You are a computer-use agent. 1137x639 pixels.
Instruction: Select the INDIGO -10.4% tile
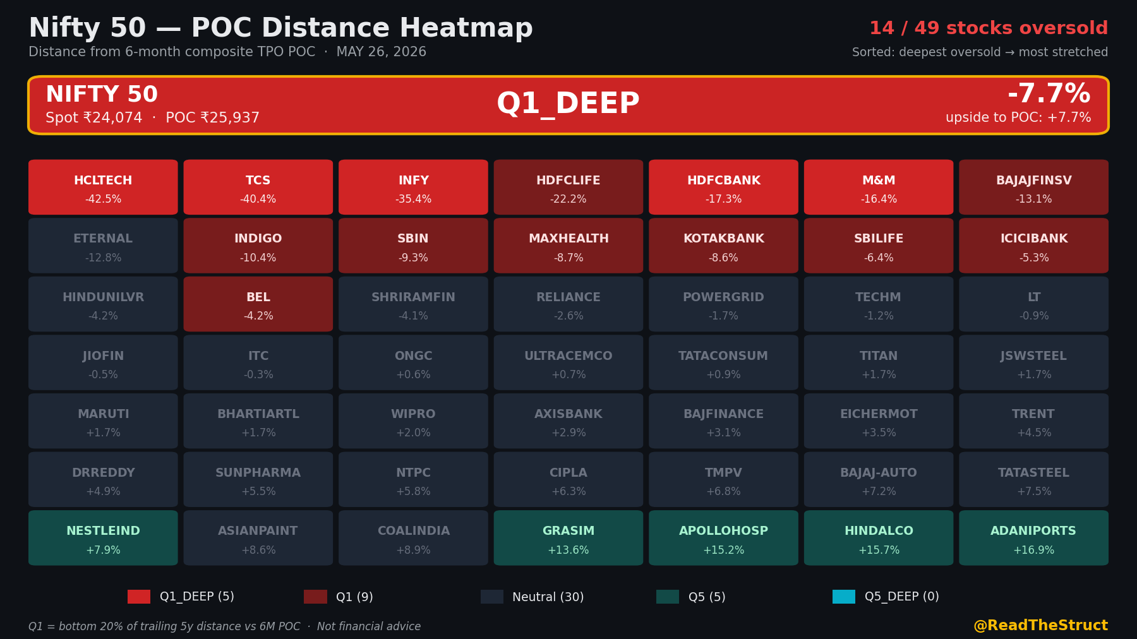[258, 246]
